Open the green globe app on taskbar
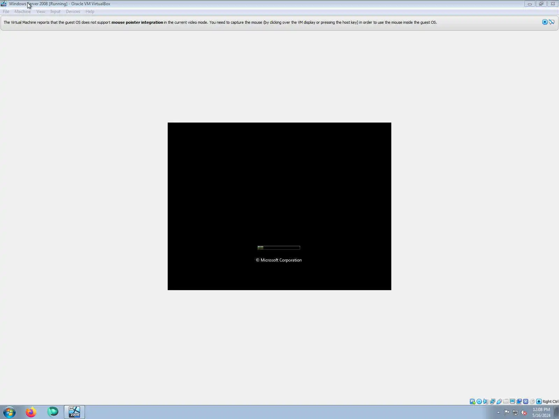 point(53,412)
